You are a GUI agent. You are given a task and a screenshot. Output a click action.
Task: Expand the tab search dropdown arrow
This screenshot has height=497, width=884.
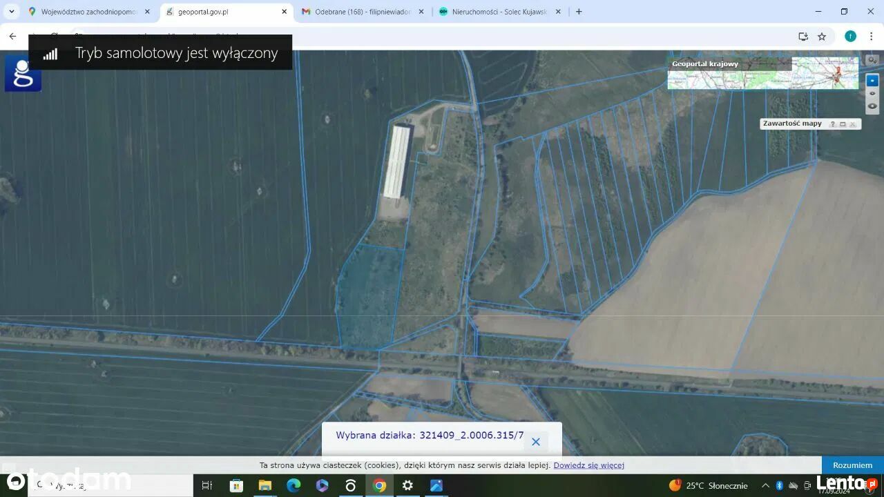11,12
